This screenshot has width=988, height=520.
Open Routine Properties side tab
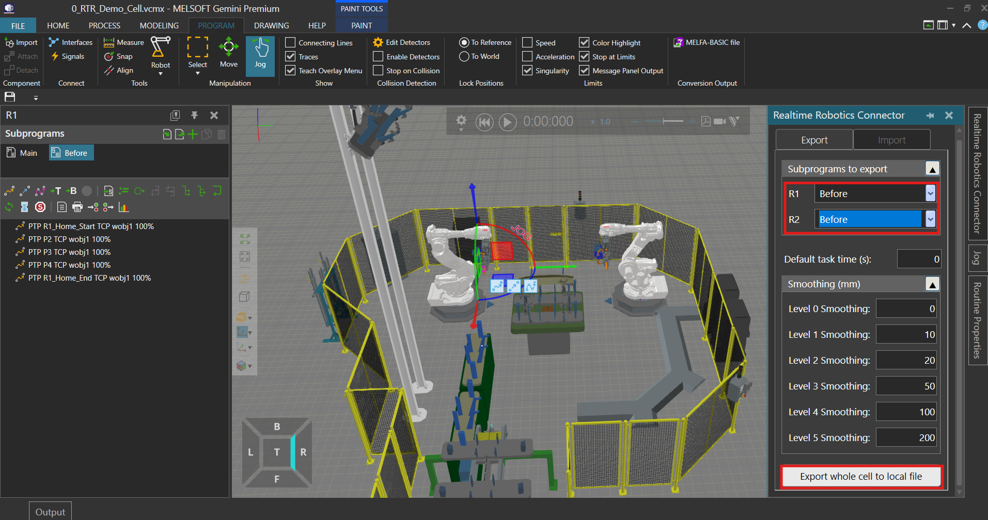978,320
